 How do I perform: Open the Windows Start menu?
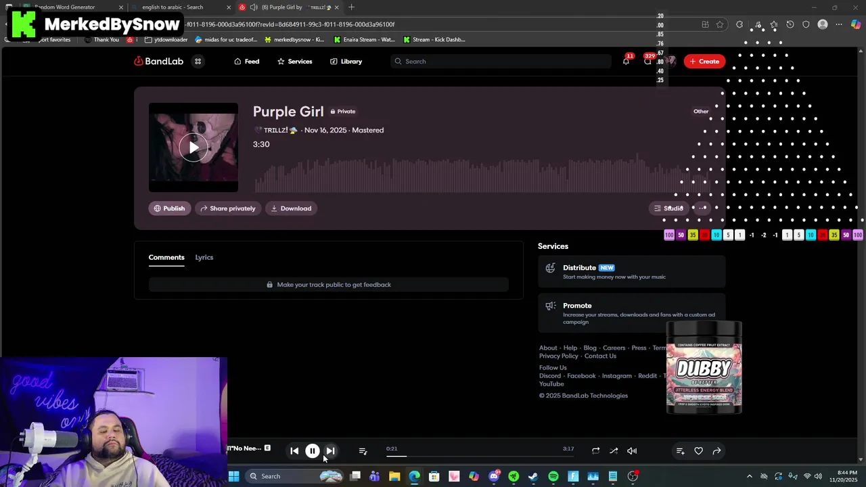coord(233,476)
